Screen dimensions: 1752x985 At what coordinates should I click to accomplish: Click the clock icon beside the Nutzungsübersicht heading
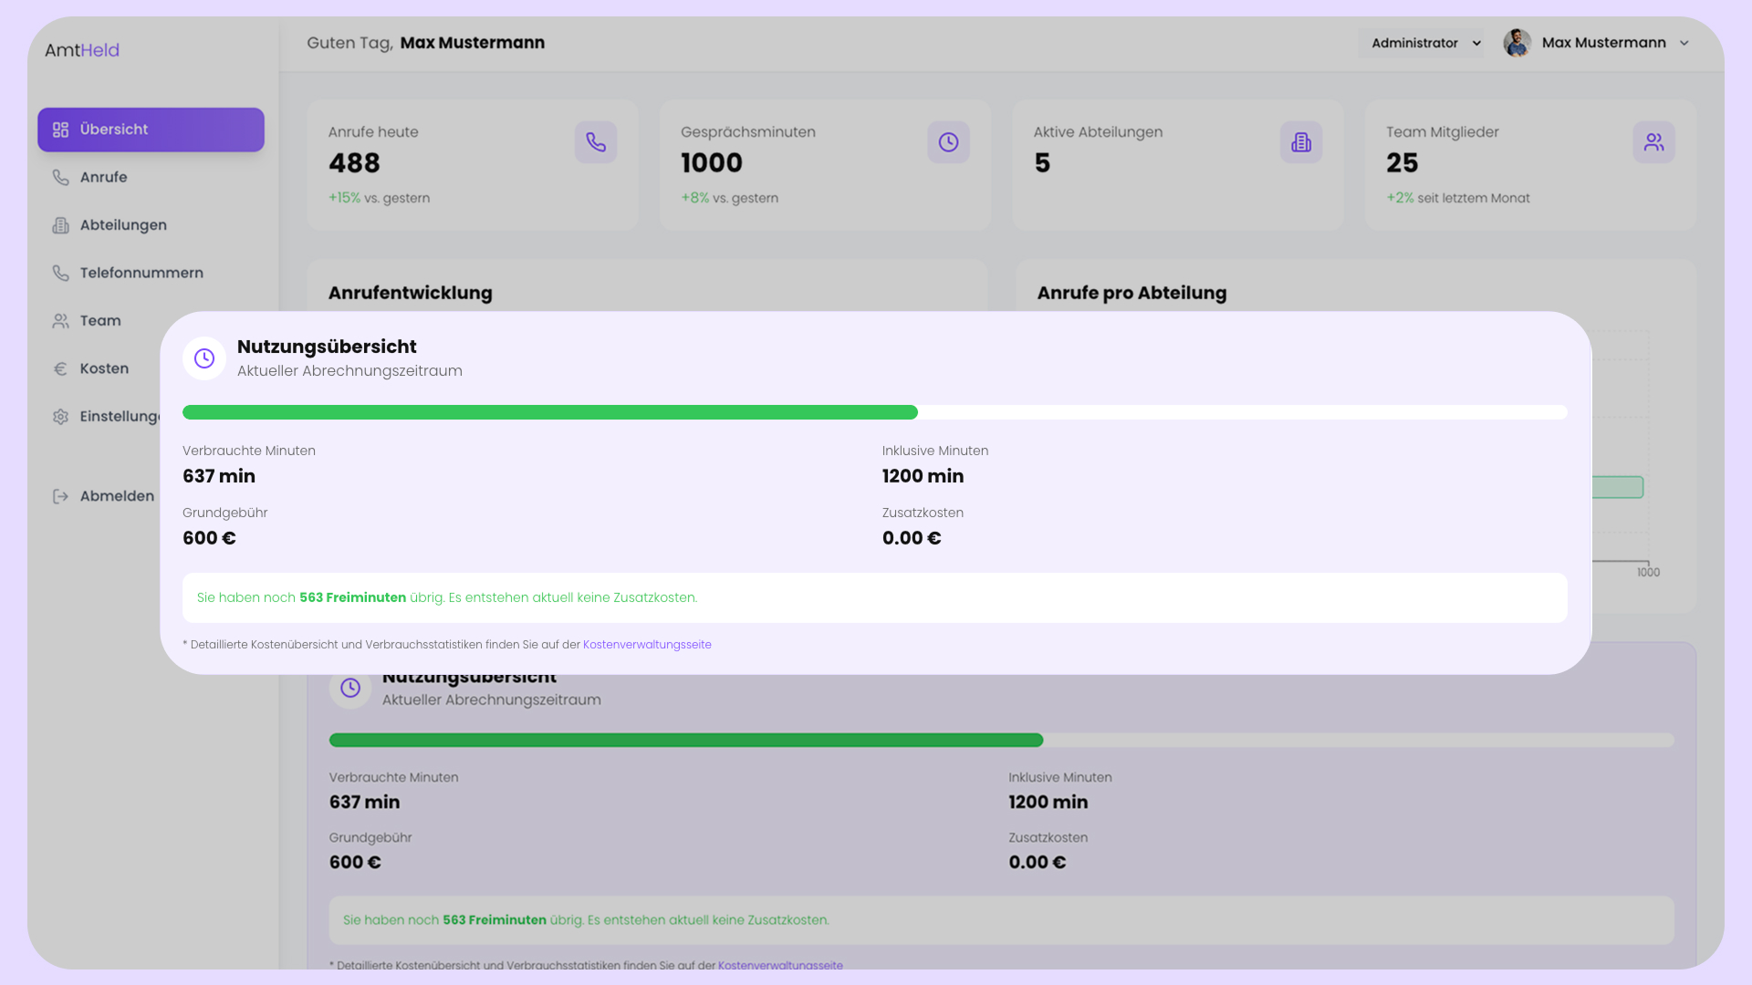(204, 358)
